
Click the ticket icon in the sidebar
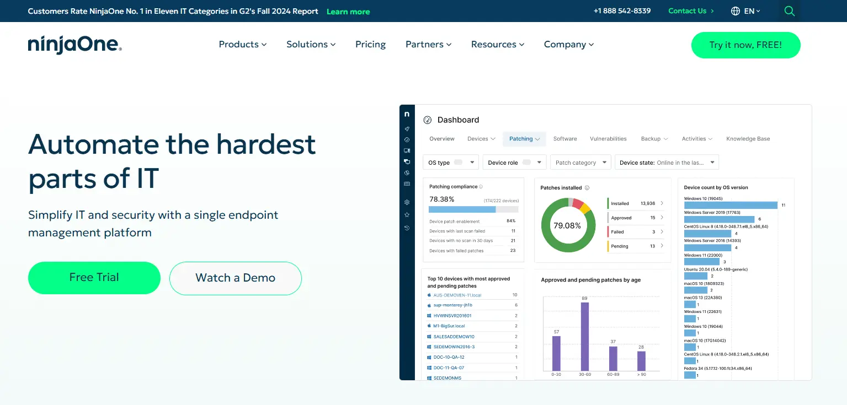407,183
